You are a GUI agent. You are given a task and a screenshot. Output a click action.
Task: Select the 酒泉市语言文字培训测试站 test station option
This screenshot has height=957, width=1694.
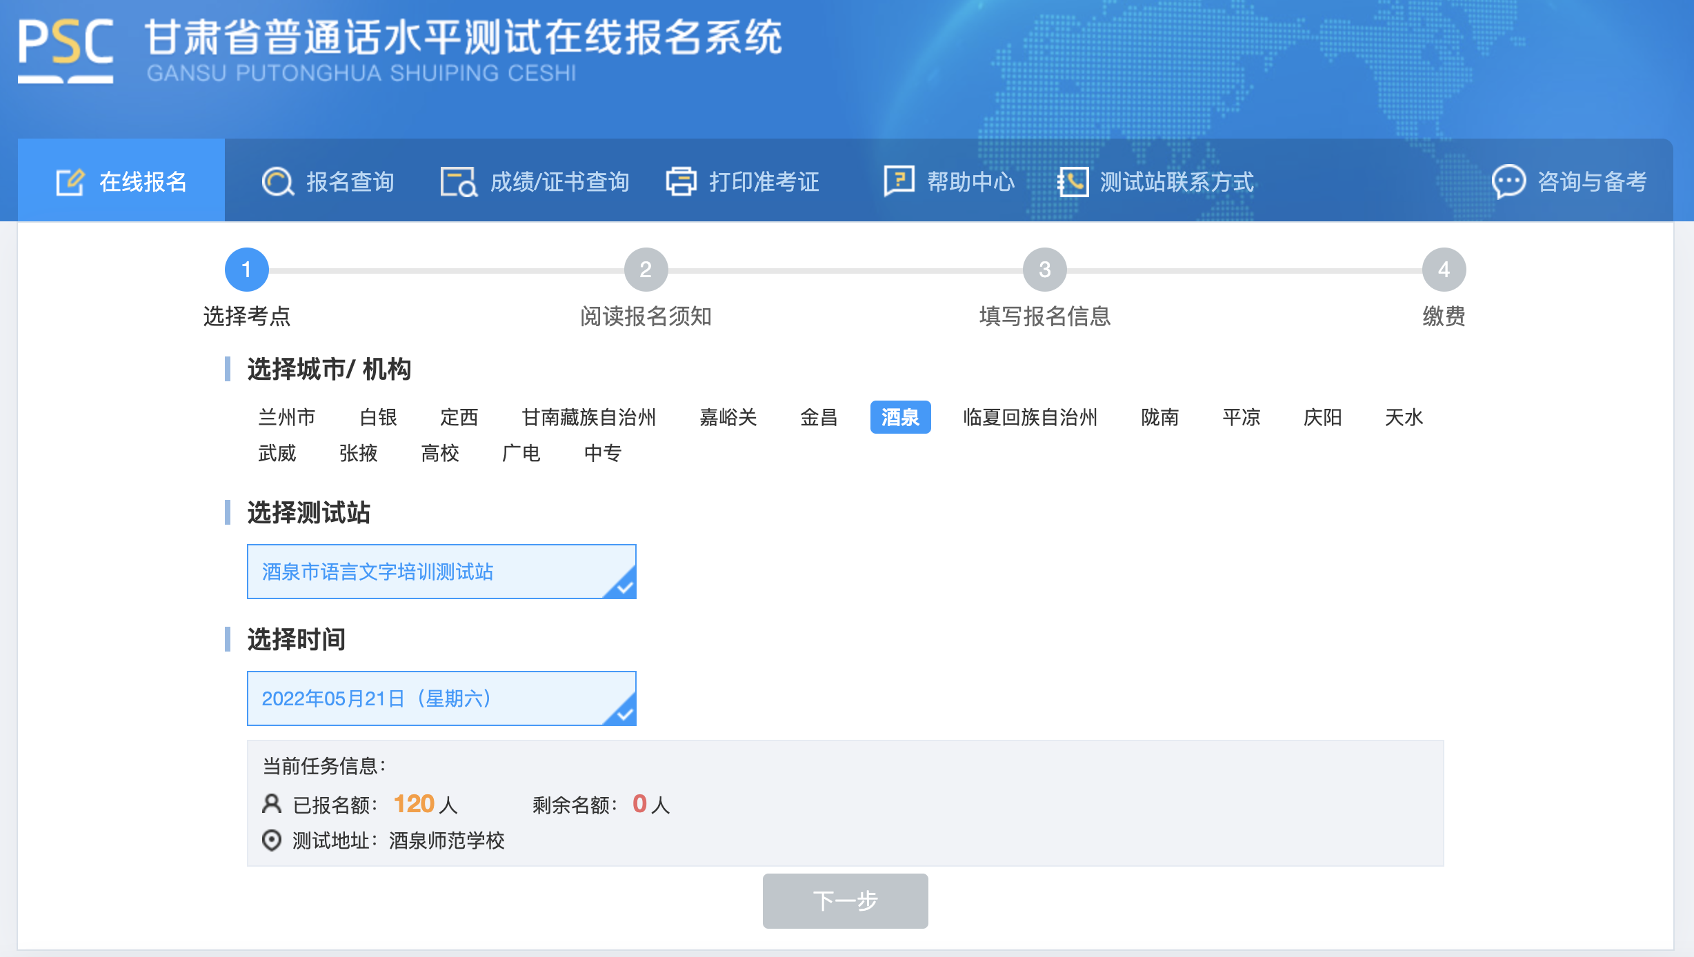click(x=441, y=572)
